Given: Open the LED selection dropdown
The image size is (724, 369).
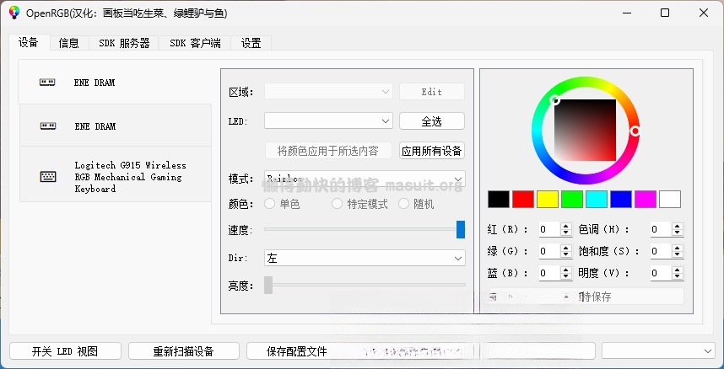Looking at the screenshot, I should [328, 120].
